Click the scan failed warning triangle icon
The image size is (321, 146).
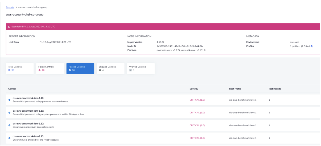point(9,26)
